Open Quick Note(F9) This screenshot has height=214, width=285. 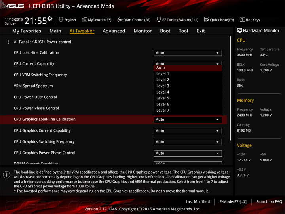click(219, 20)
